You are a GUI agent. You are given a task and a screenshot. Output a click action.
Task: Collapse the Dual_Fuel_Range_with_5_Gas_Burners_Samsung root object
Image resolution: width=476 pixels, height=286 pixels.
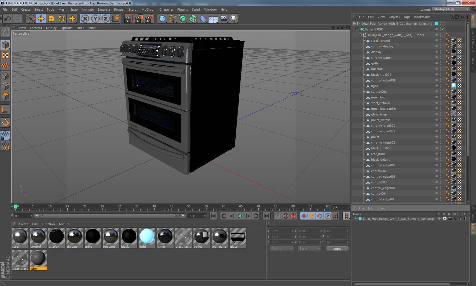point(354,24)
